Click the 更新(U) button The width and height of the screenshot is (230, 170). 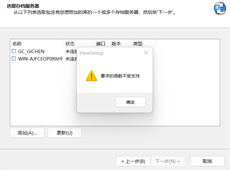(64, 133)
